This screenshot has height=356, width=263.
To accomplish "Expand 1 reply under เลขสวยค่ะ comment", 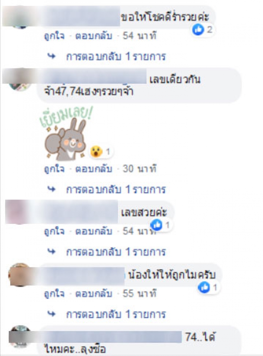I will click(x=116, y=252).
